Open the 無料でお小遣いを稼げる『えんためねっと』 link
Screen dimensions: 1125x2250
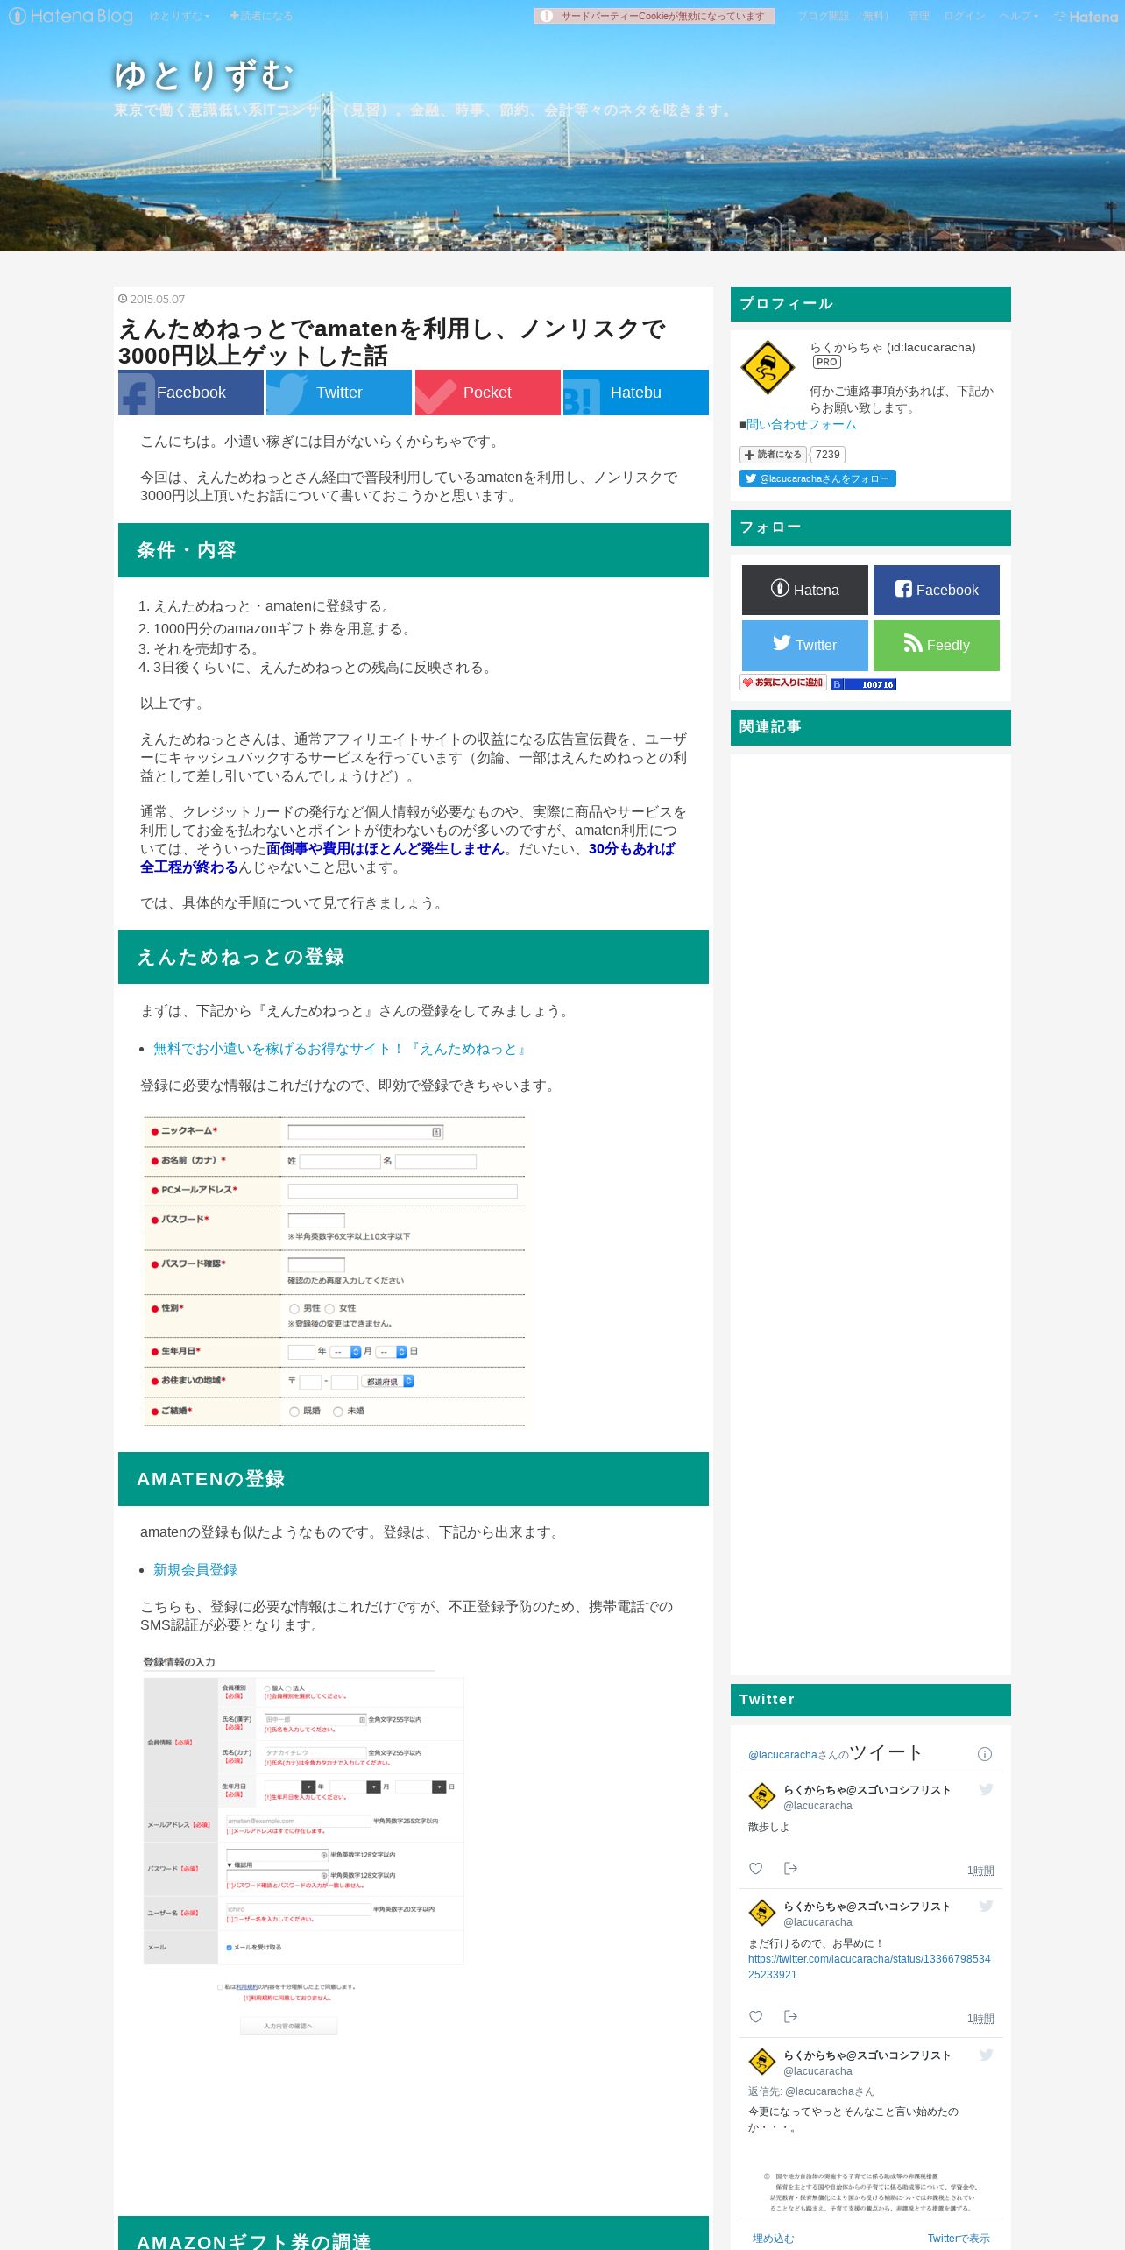[x=341, y=1049]
